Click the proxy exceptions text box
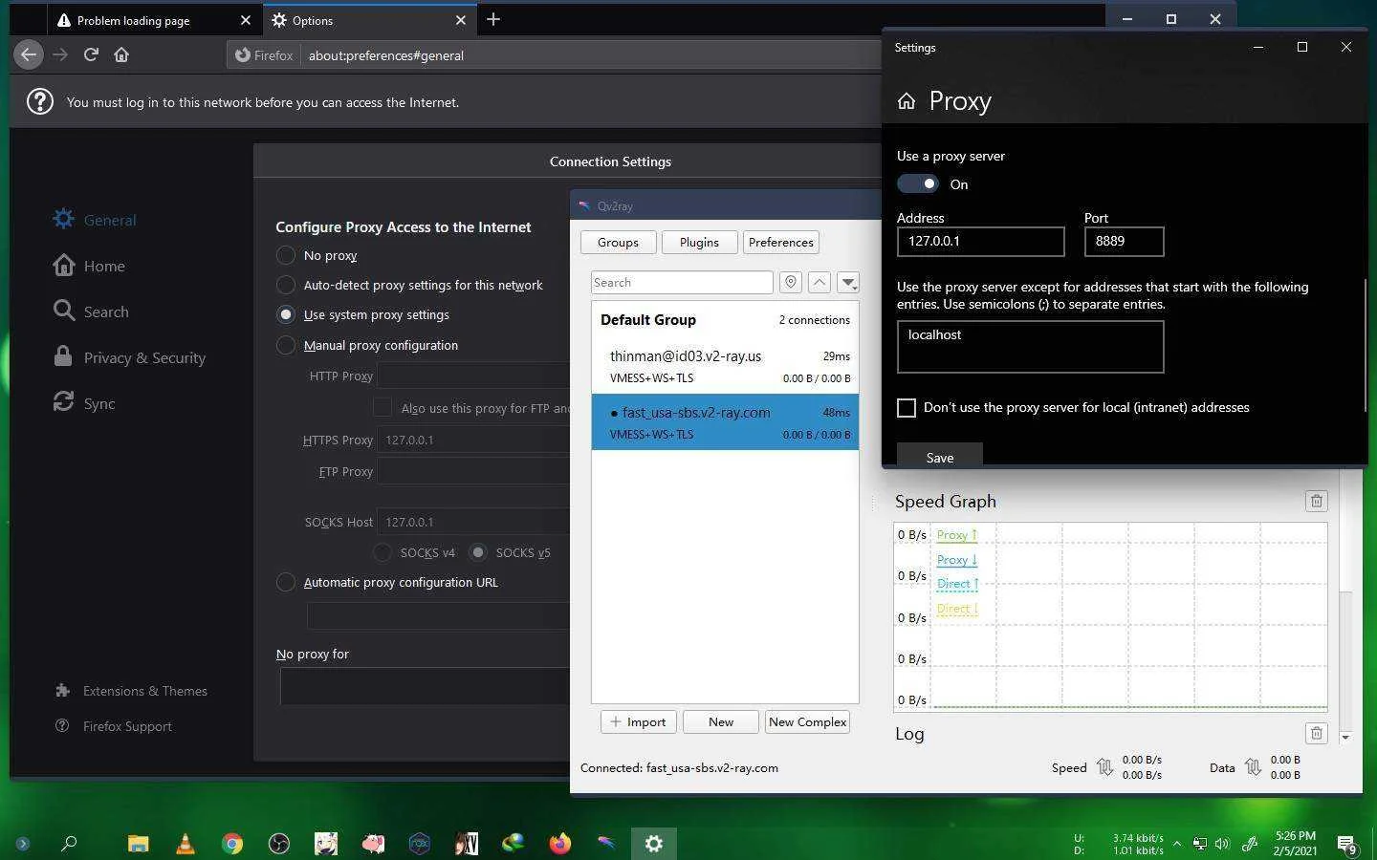This screenshot has width=1377, height=860. point(1031,347)
